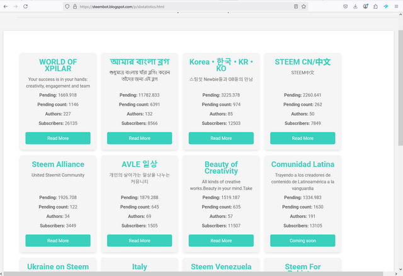403x276 pixels.
Task: Select 'Authors: 85' in Korea card
Action: click(221, 113)
